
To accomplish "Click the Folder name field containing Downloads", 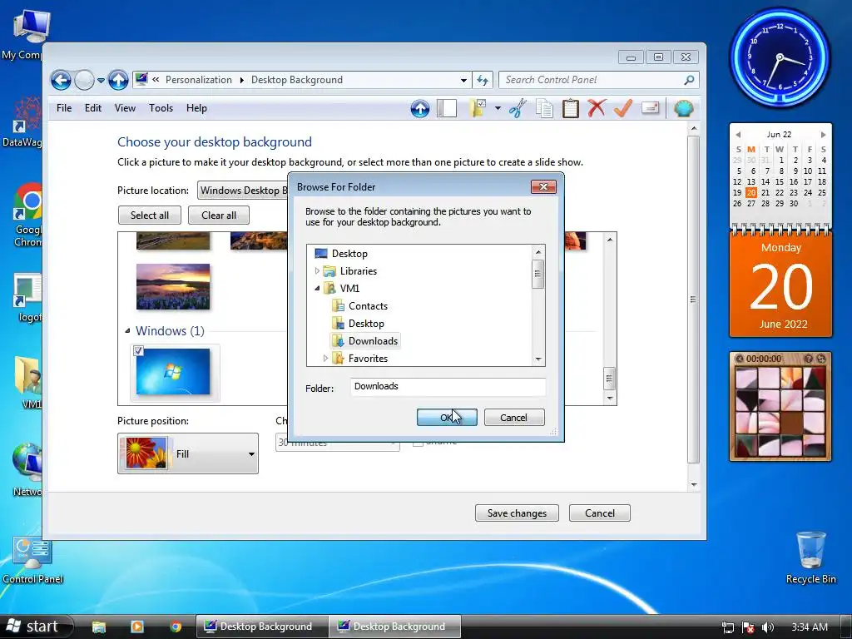I will 448,386.
